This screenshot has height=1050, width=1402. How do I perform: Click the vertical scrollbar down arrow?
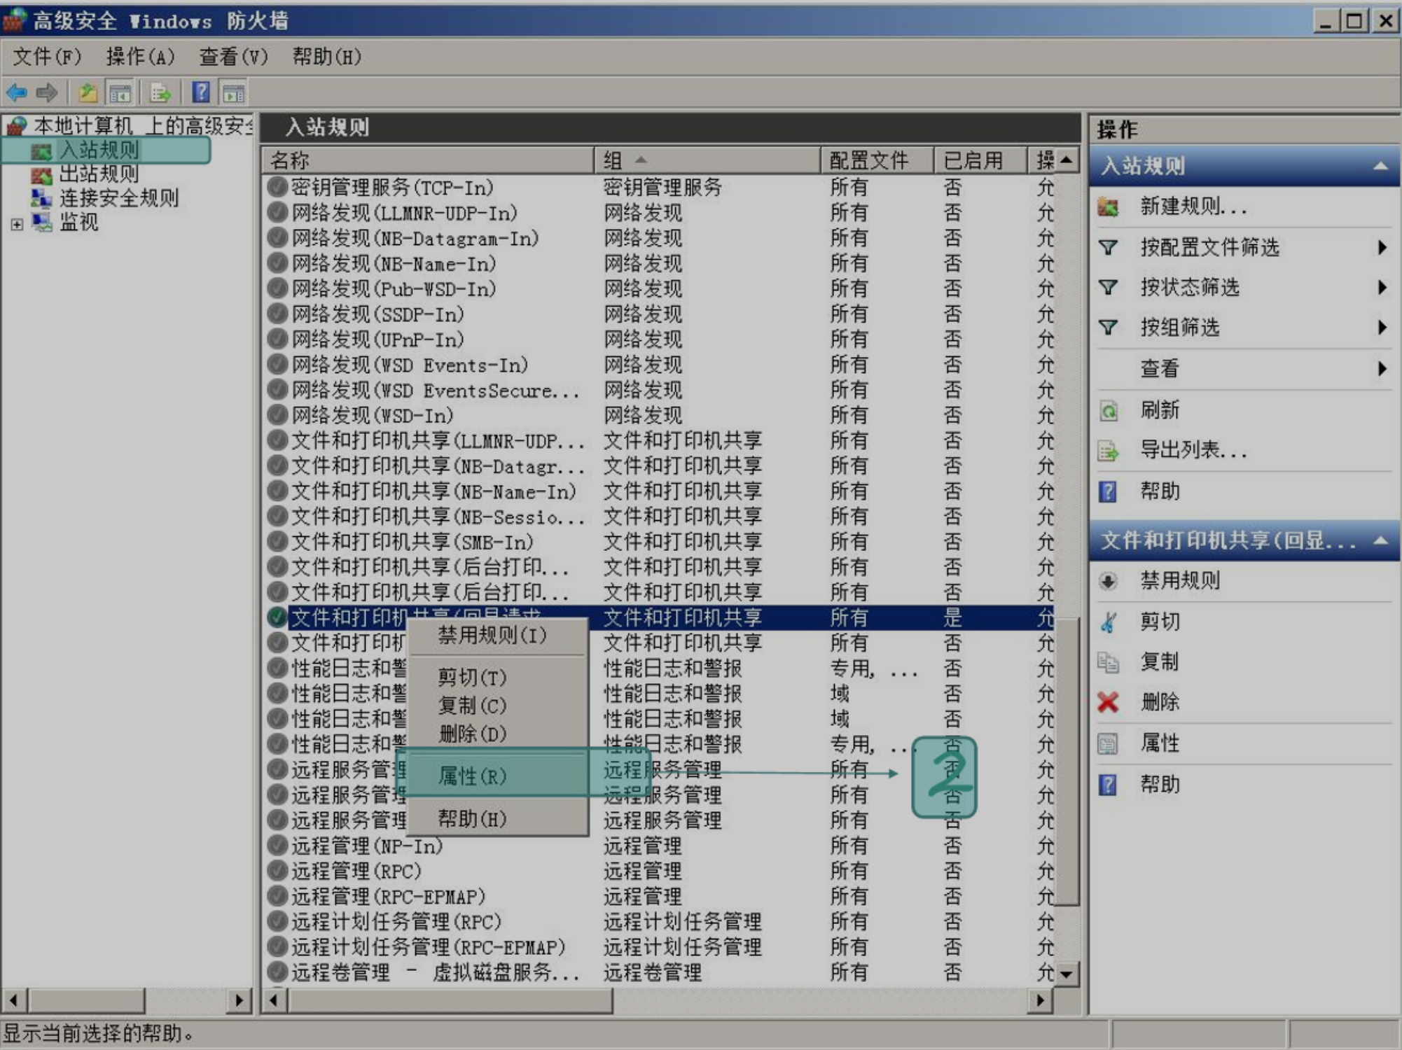click(x=1066, y=974)
